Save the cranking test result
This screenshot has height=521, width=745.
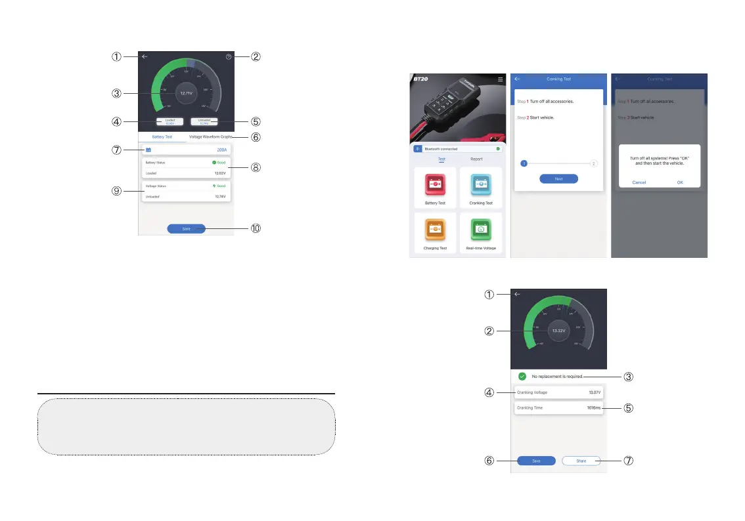point(537,461)
